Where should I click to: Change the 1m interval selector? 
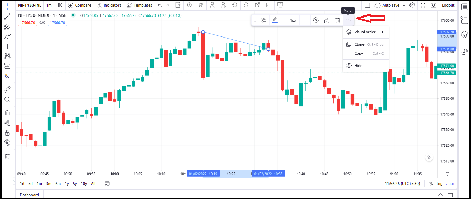coord(49,5)
